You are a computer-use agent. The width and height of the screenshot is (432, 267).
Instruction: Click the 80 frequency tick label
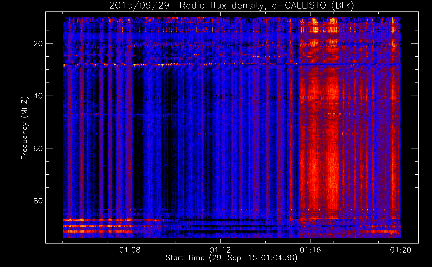[x=38, y=201]
